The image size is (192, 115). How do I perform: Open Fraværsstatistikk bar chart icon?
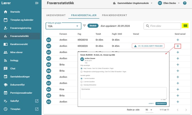click(5, 36)
